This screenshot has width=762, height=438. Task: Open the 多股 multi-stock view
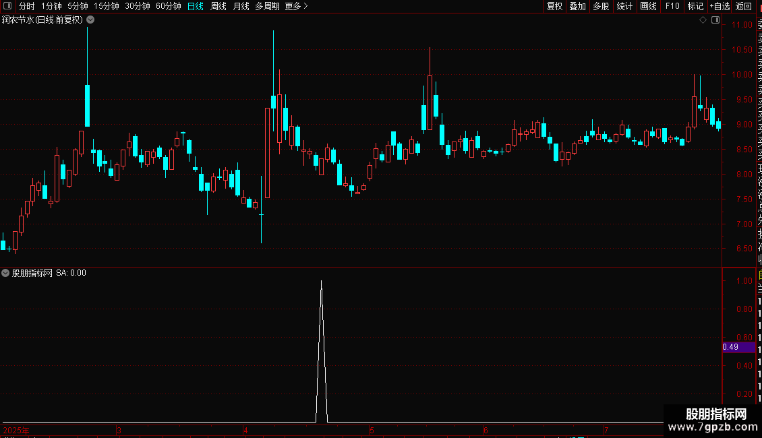pos(601,6)
